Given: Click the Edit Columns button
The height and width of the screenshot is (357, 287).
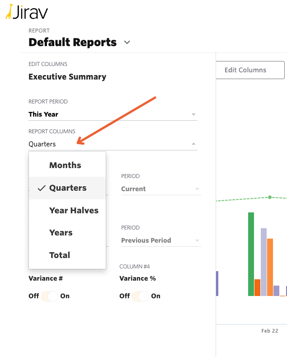Looking at the screenshot, I should [250, 70].
